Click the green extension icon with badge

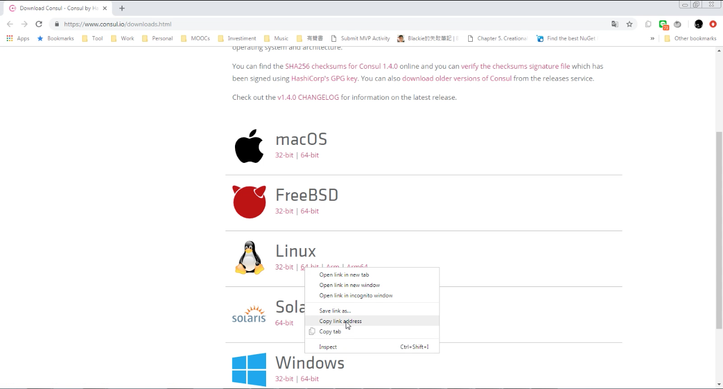tap(664, 25)
